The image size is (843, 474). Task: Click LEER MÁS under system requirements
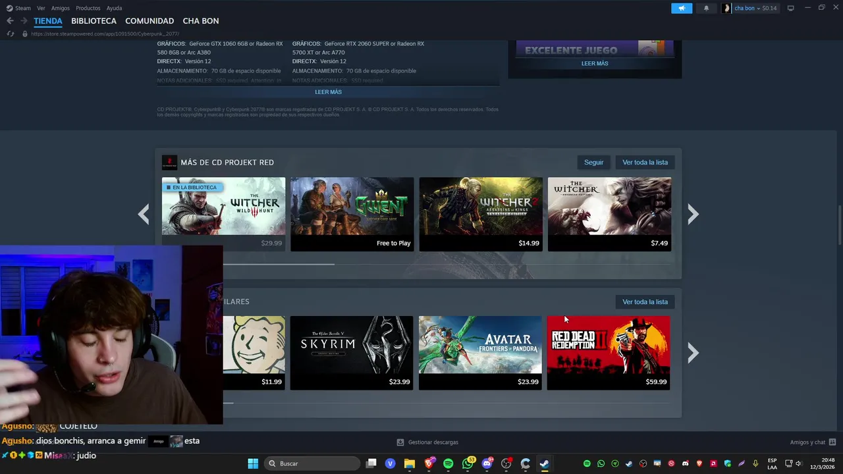pyautogui.click(x=328, y=92)
